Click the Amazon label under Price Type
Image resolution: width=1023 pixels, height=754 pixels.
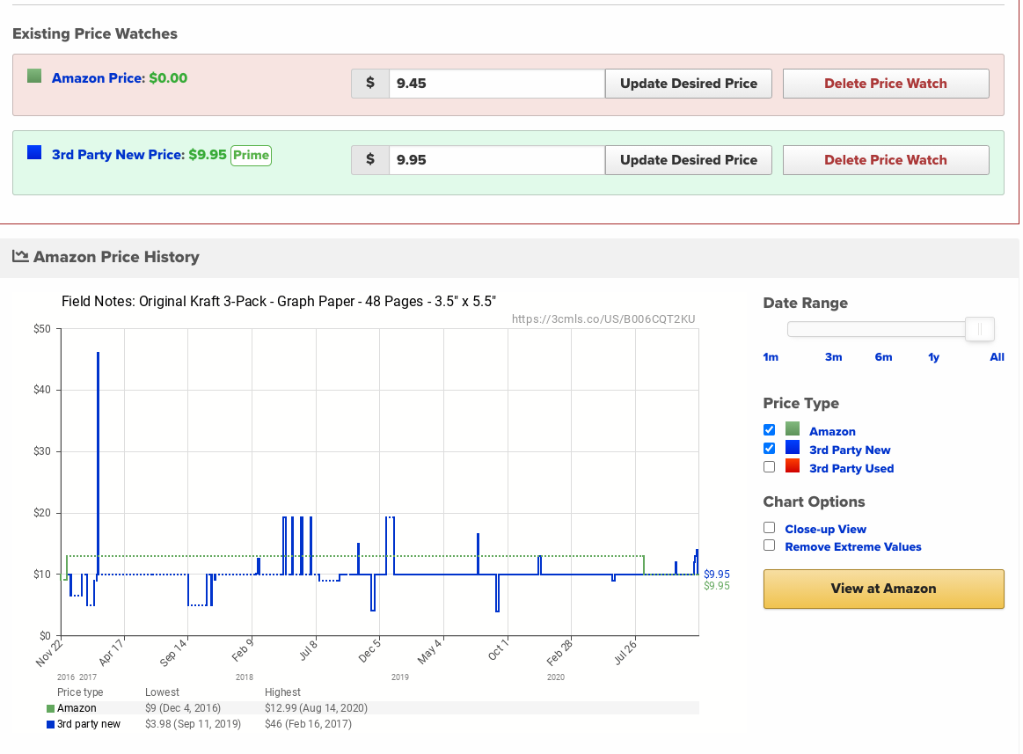click(x=832, y=431)
